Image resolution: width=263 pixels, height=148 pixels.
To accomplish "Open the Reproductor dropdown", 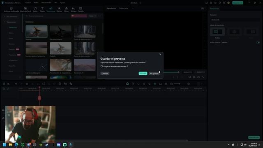I will 111,8.
